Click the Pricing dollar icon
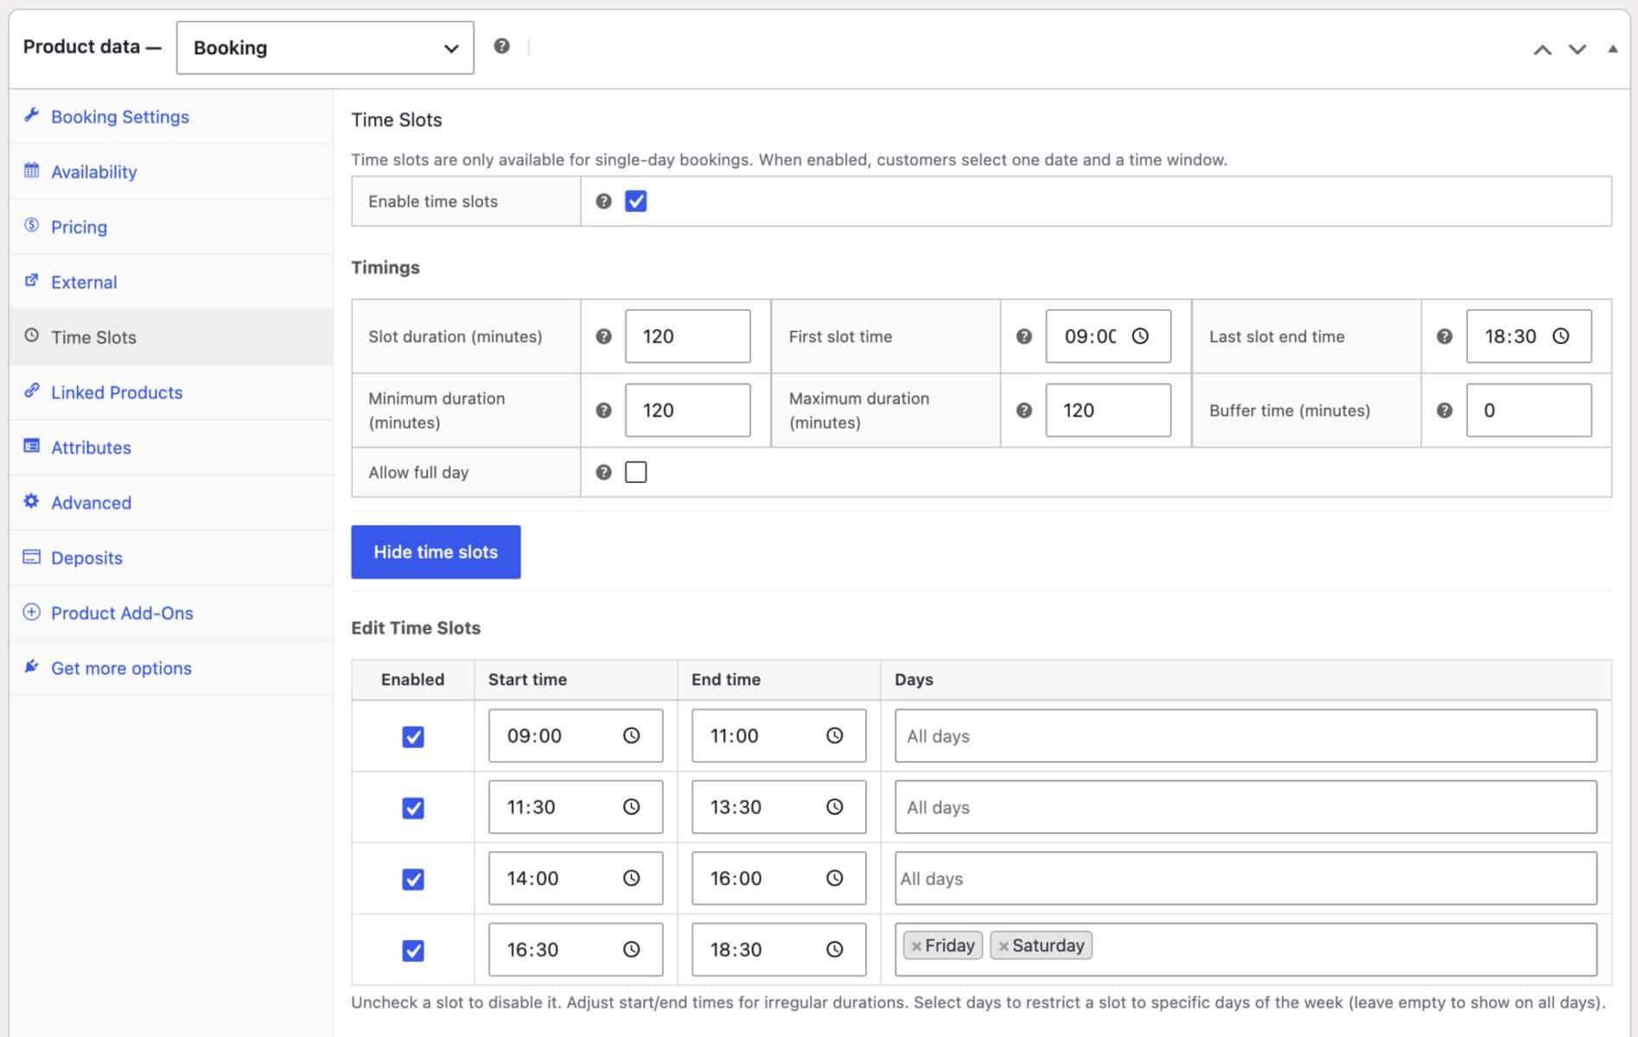This screenshot has width=1638, height=1037. click(32, 226)
